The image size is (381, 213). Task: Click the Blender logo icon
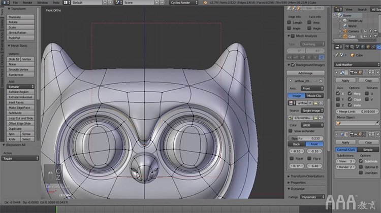[205, 3]
